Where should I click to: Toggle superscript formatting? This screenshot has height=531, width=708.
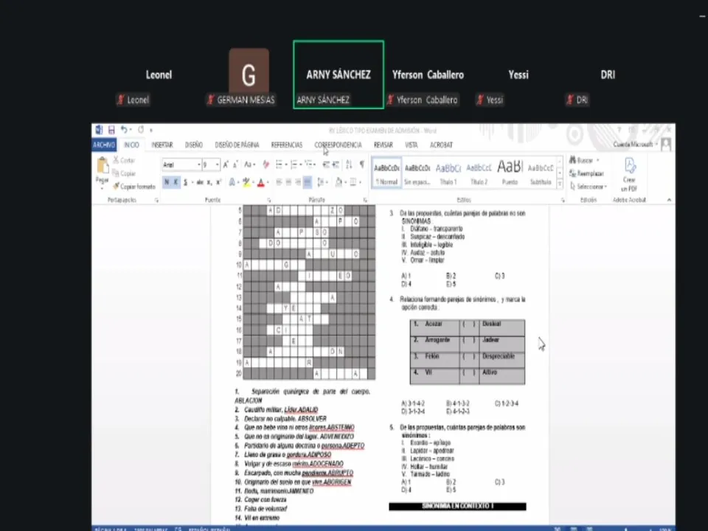218,182
